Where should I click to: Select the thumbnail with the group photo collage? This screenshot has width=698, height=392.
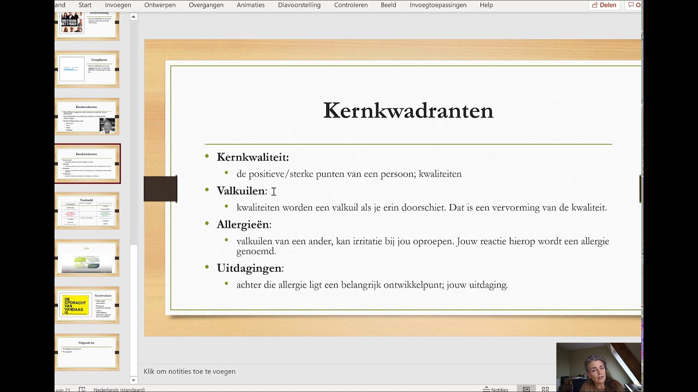87,26
